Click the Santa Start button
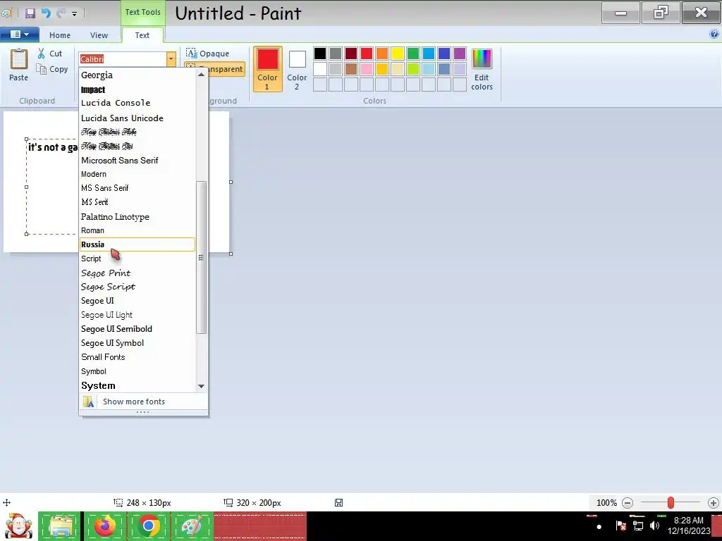 click(x=18, y=526)
